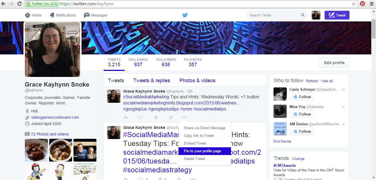The image size is (376, 180).
Task: Click the Twitter bird logo
Action: coord(185,15)
